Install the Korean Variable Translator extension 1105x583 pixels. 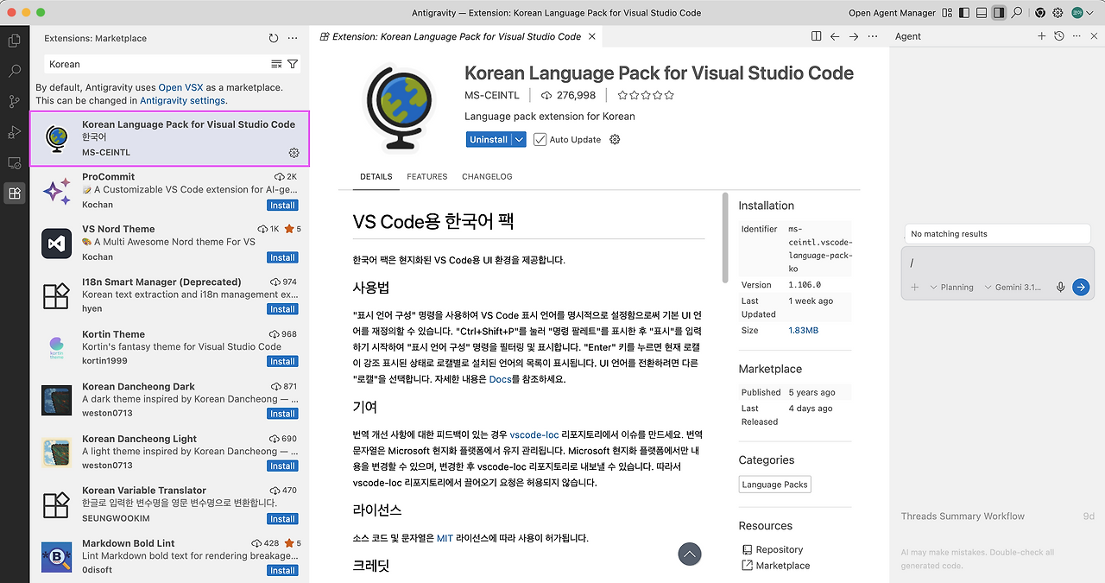[282, 518]
